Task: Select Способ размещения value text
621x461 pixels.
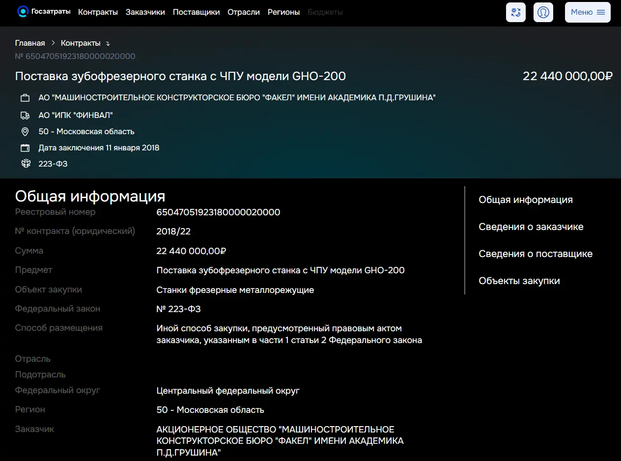Action: [289, 334]
